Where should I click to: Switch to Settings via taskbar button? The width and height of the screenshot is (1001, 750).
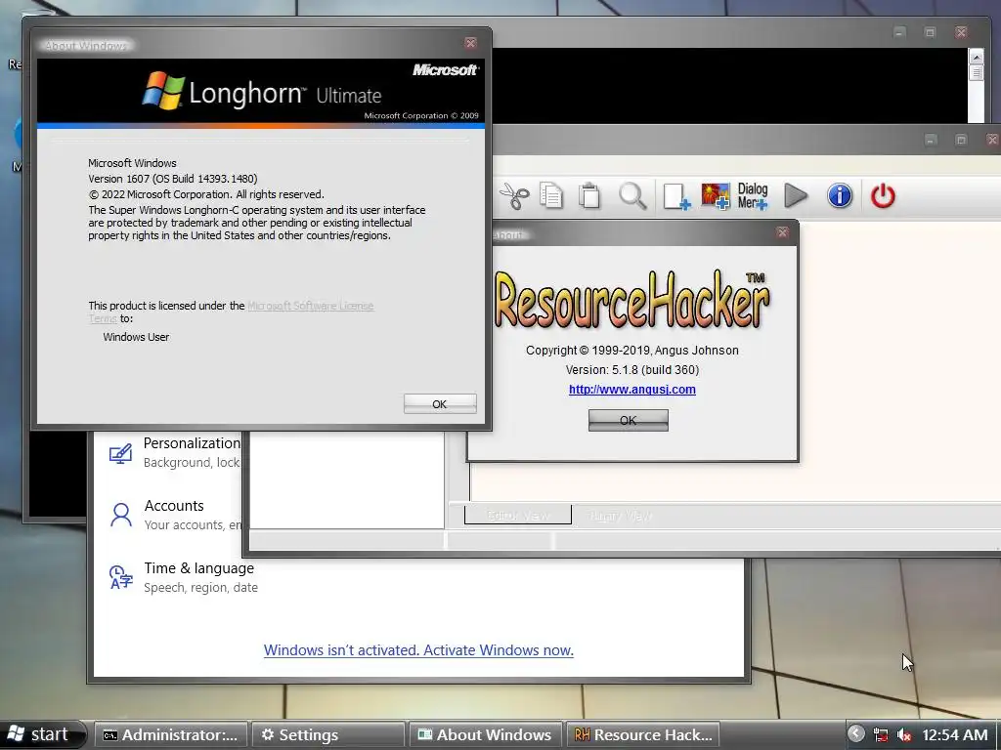pyautogui.click(x=328, y=734)
